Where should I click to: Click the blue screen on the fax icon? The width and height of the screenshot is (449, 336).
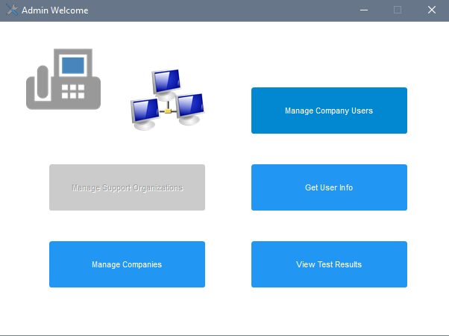pos(72,65)
